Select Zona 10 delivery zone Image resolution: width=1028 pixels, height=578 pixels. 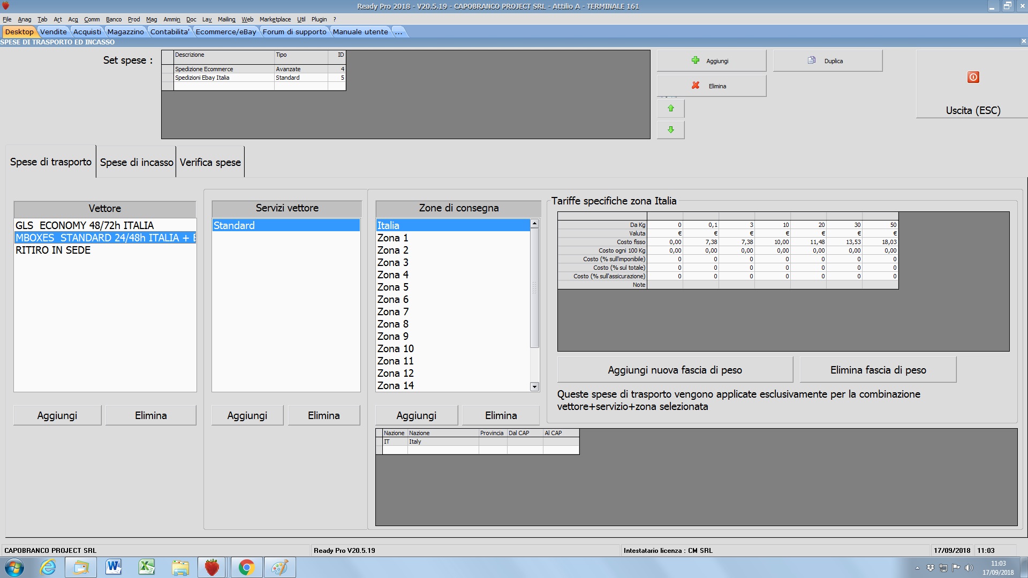coord(453,348)
